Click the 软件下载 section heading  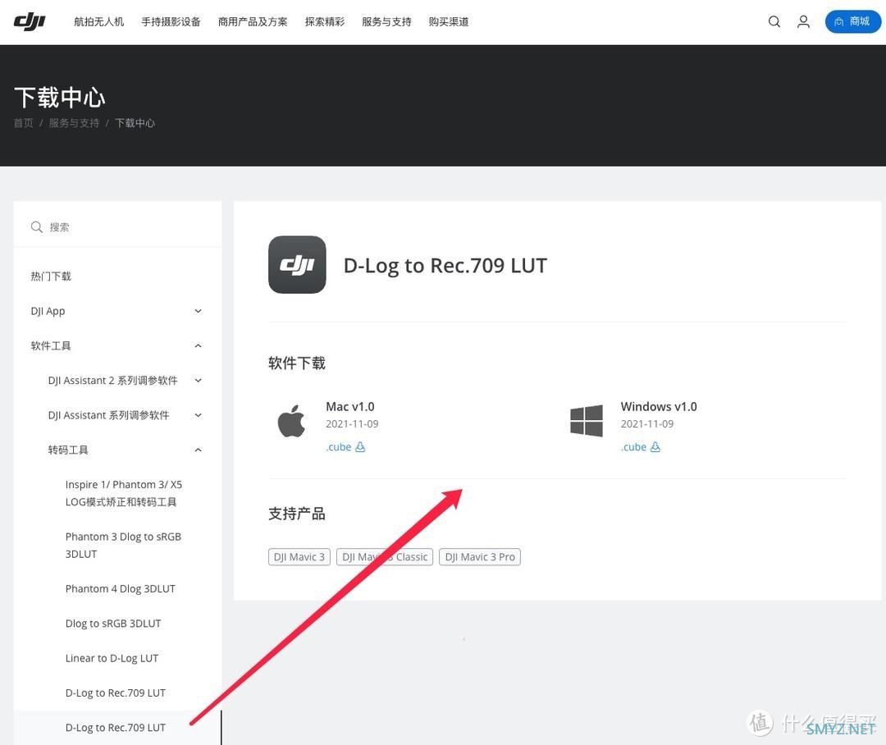pos(297,363)
